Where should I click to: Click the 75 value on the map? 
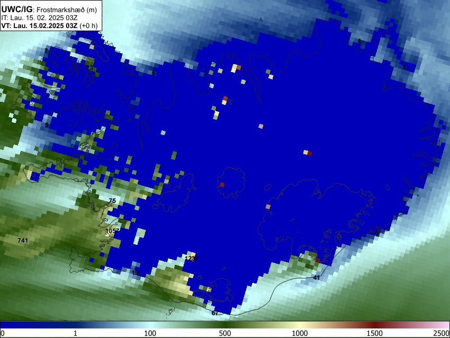pyautogui.click(x=112, y=200)
